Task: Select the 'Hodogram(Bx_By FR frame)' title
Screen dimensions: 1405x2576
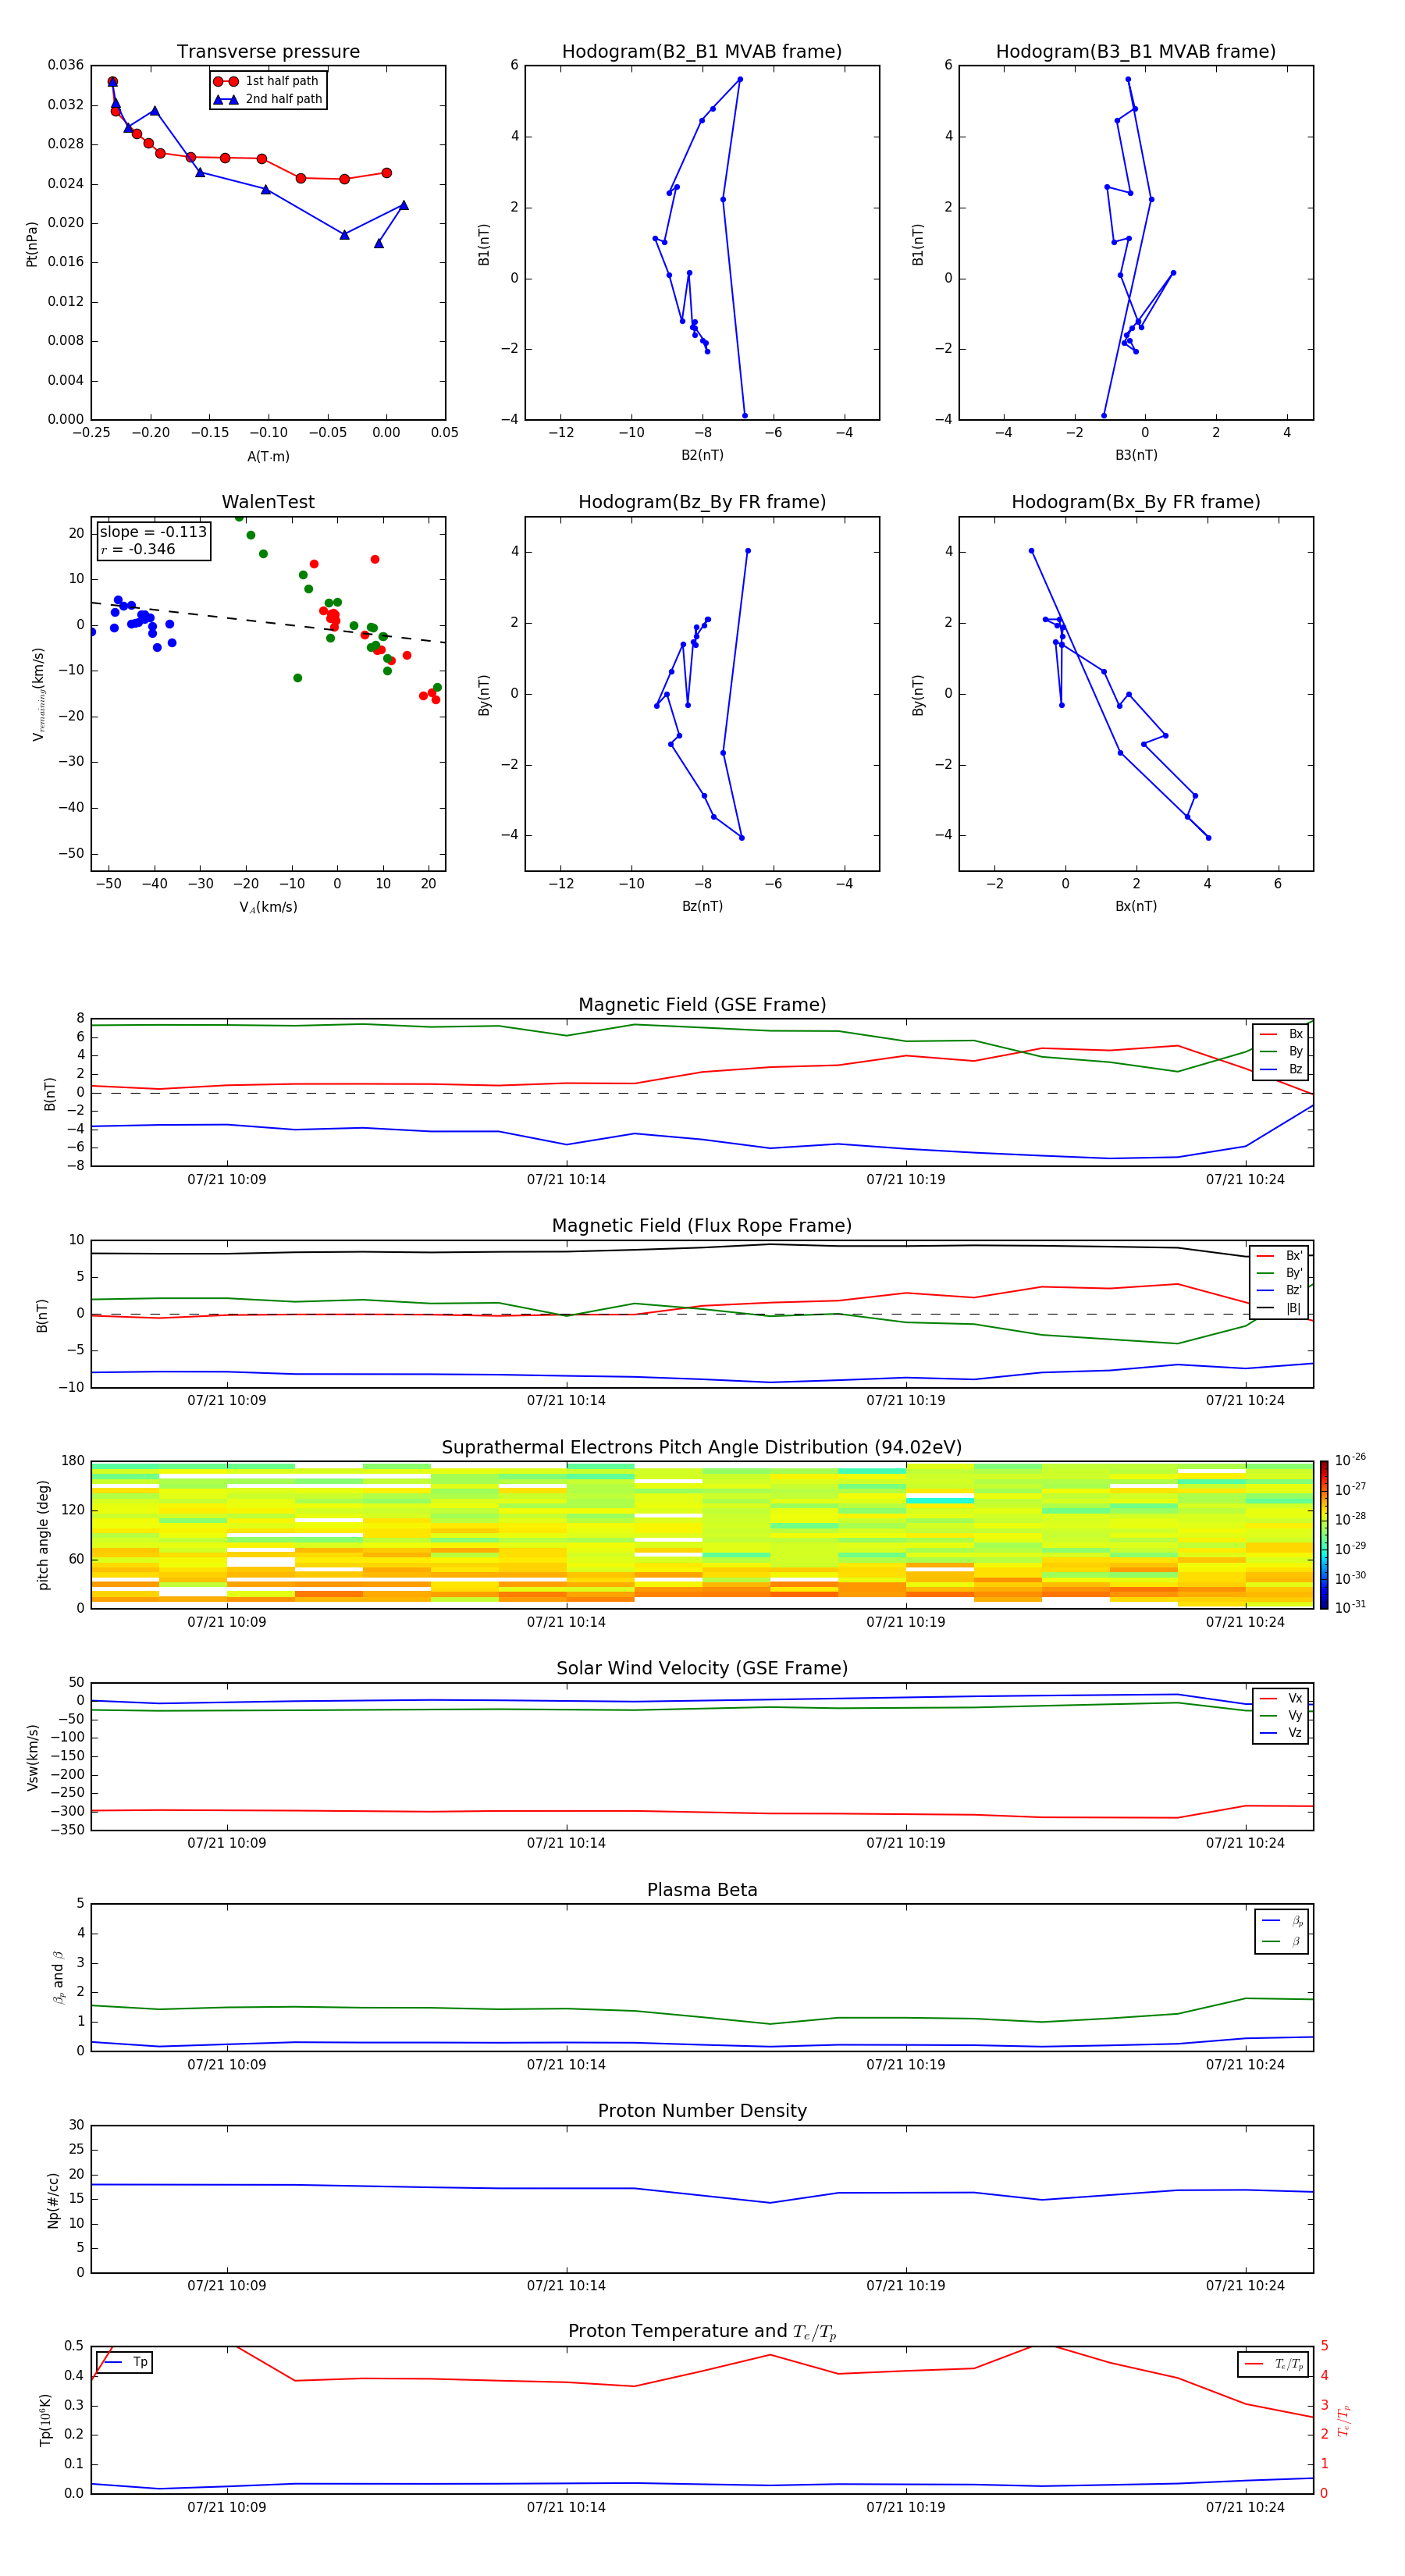Action: (x=1136, y=502)
